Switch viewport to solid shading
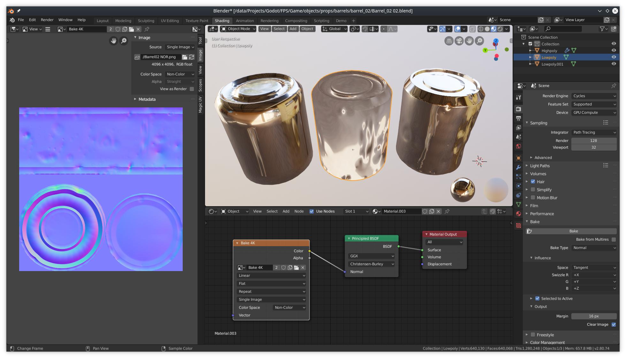This screenshot has height=358, width=626. coord(487,29)
